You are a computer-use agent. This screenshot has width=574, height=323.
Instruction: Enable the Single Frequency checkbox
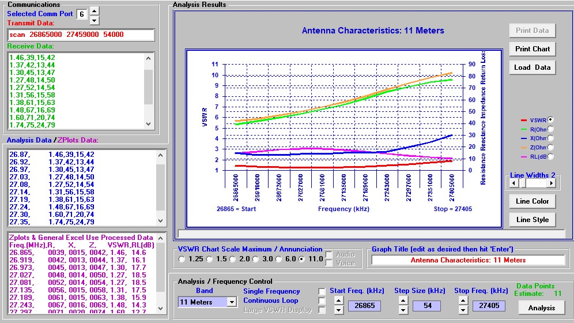click(322, 291)
